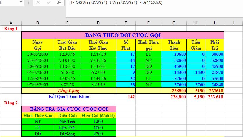The height and width of the screenshot is (137, 243).
Task: Click end time cell 3:25:49
Action: point(98,85)
